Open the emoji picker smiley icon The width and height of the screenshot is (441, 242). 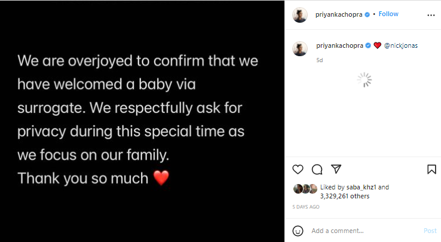click(298, 231)
